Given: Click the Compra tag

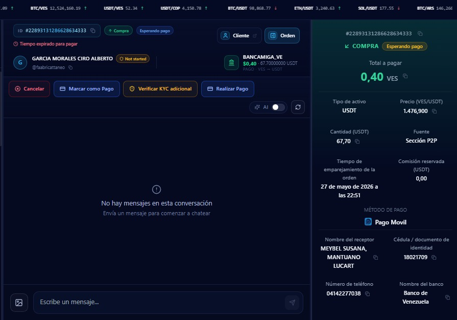Looking at the screenshot, I should click(x=118, y=31).
